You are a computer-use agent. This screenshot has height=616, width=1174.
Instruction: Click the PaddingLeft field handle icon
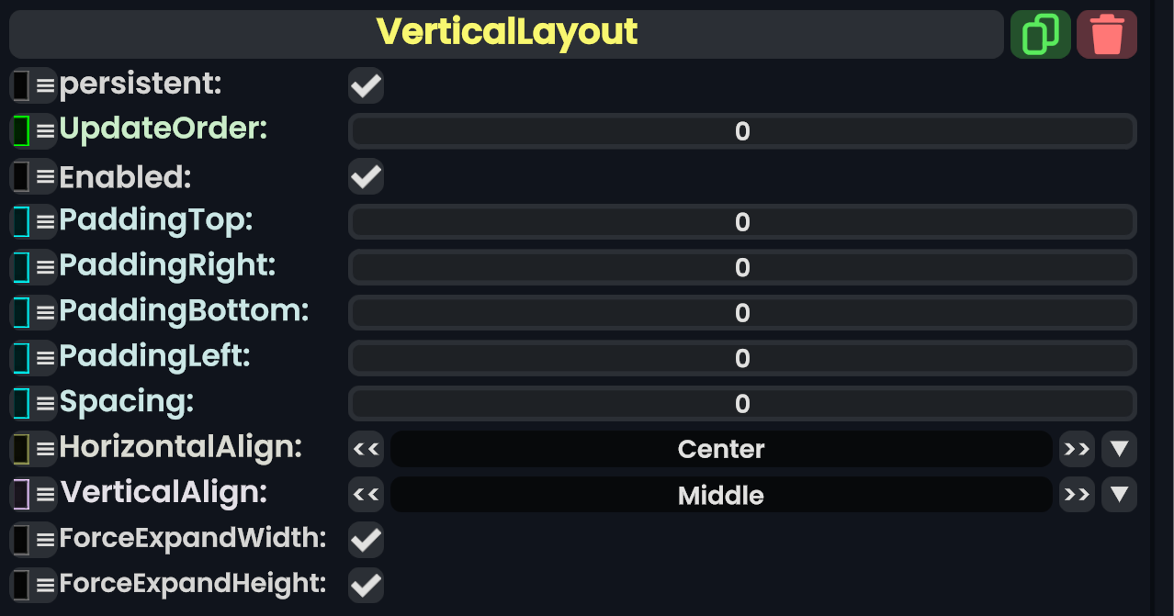click(22, 357)
